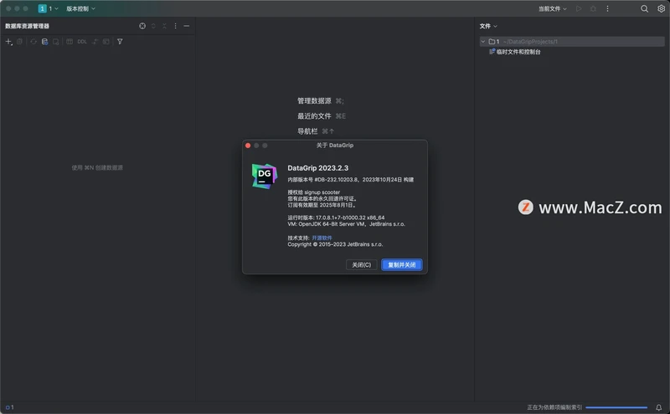Viewport: 670px width, 414px height.
Task: Open notifications via the bell icon
Action: coord(658,407)
